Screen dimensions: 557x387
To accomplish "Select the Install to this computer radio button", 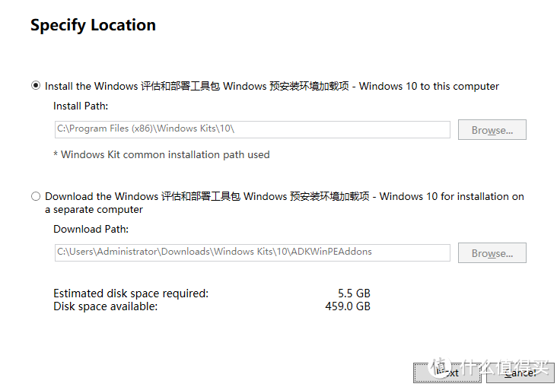I will (x=36, y=86).
